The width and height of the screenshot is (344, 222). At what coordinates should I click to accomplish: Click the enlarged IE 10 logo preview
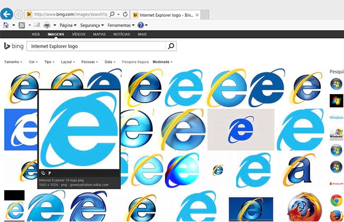(x=79, y=129)
